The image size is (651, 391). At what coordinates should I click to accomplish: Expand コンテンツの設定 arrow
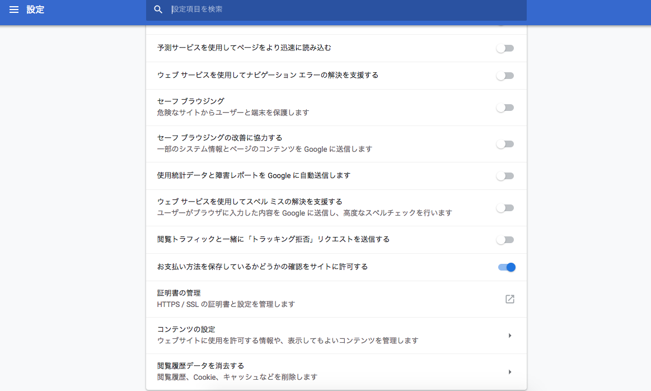pos(509,336)
